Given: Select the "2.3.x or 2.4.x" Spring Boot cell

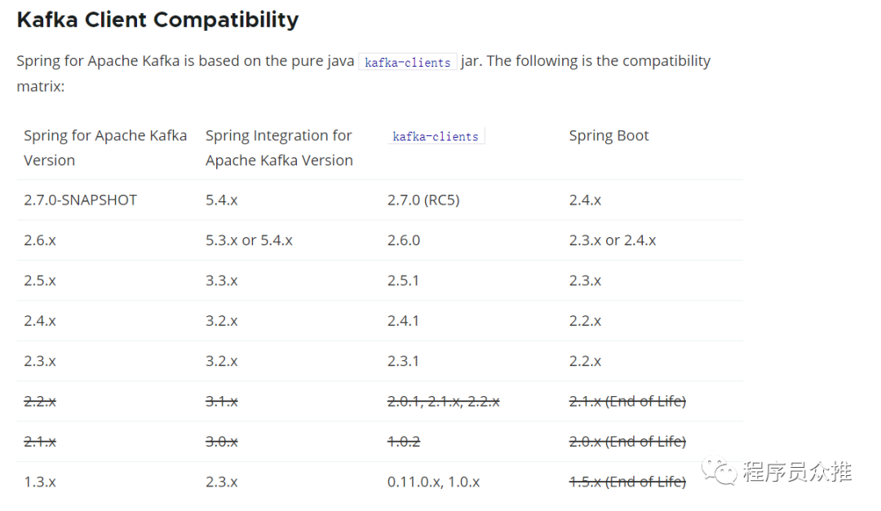Looking at the screenshot, I should tap(613, 240).
